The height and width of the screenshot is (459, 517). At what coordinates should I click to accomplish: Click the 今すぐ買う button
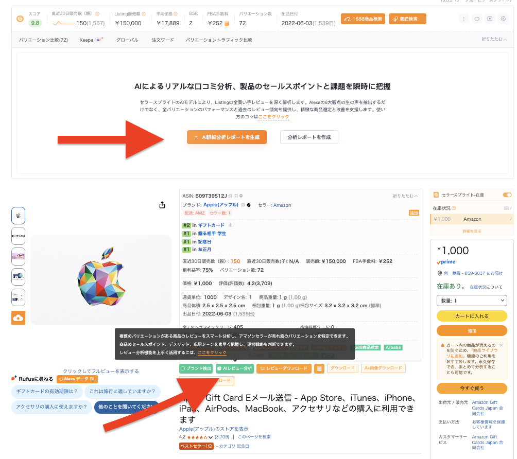[x=472, y=388]
